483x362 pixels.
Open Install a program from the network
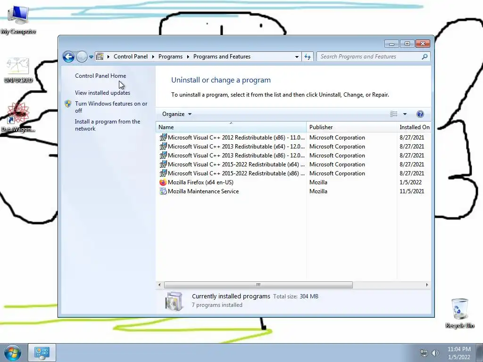click(x=108, y=125)
